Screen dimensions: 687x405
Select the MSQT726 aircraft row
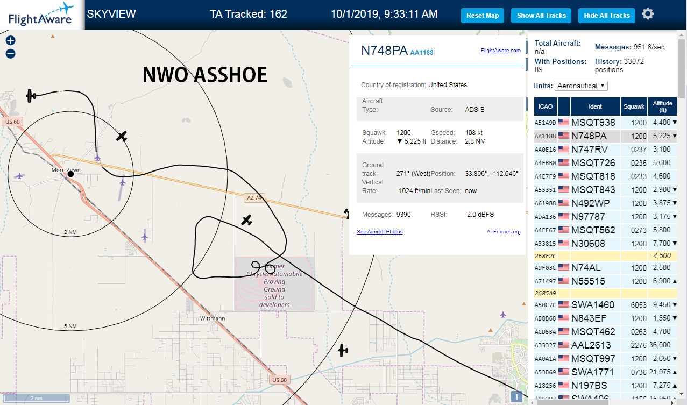(x=606, y=163)
